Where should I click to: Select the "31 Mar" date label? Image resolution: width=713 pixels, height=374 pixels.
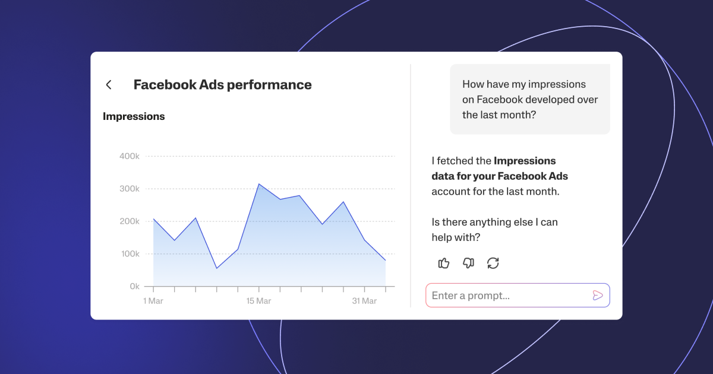click(364, 301)
